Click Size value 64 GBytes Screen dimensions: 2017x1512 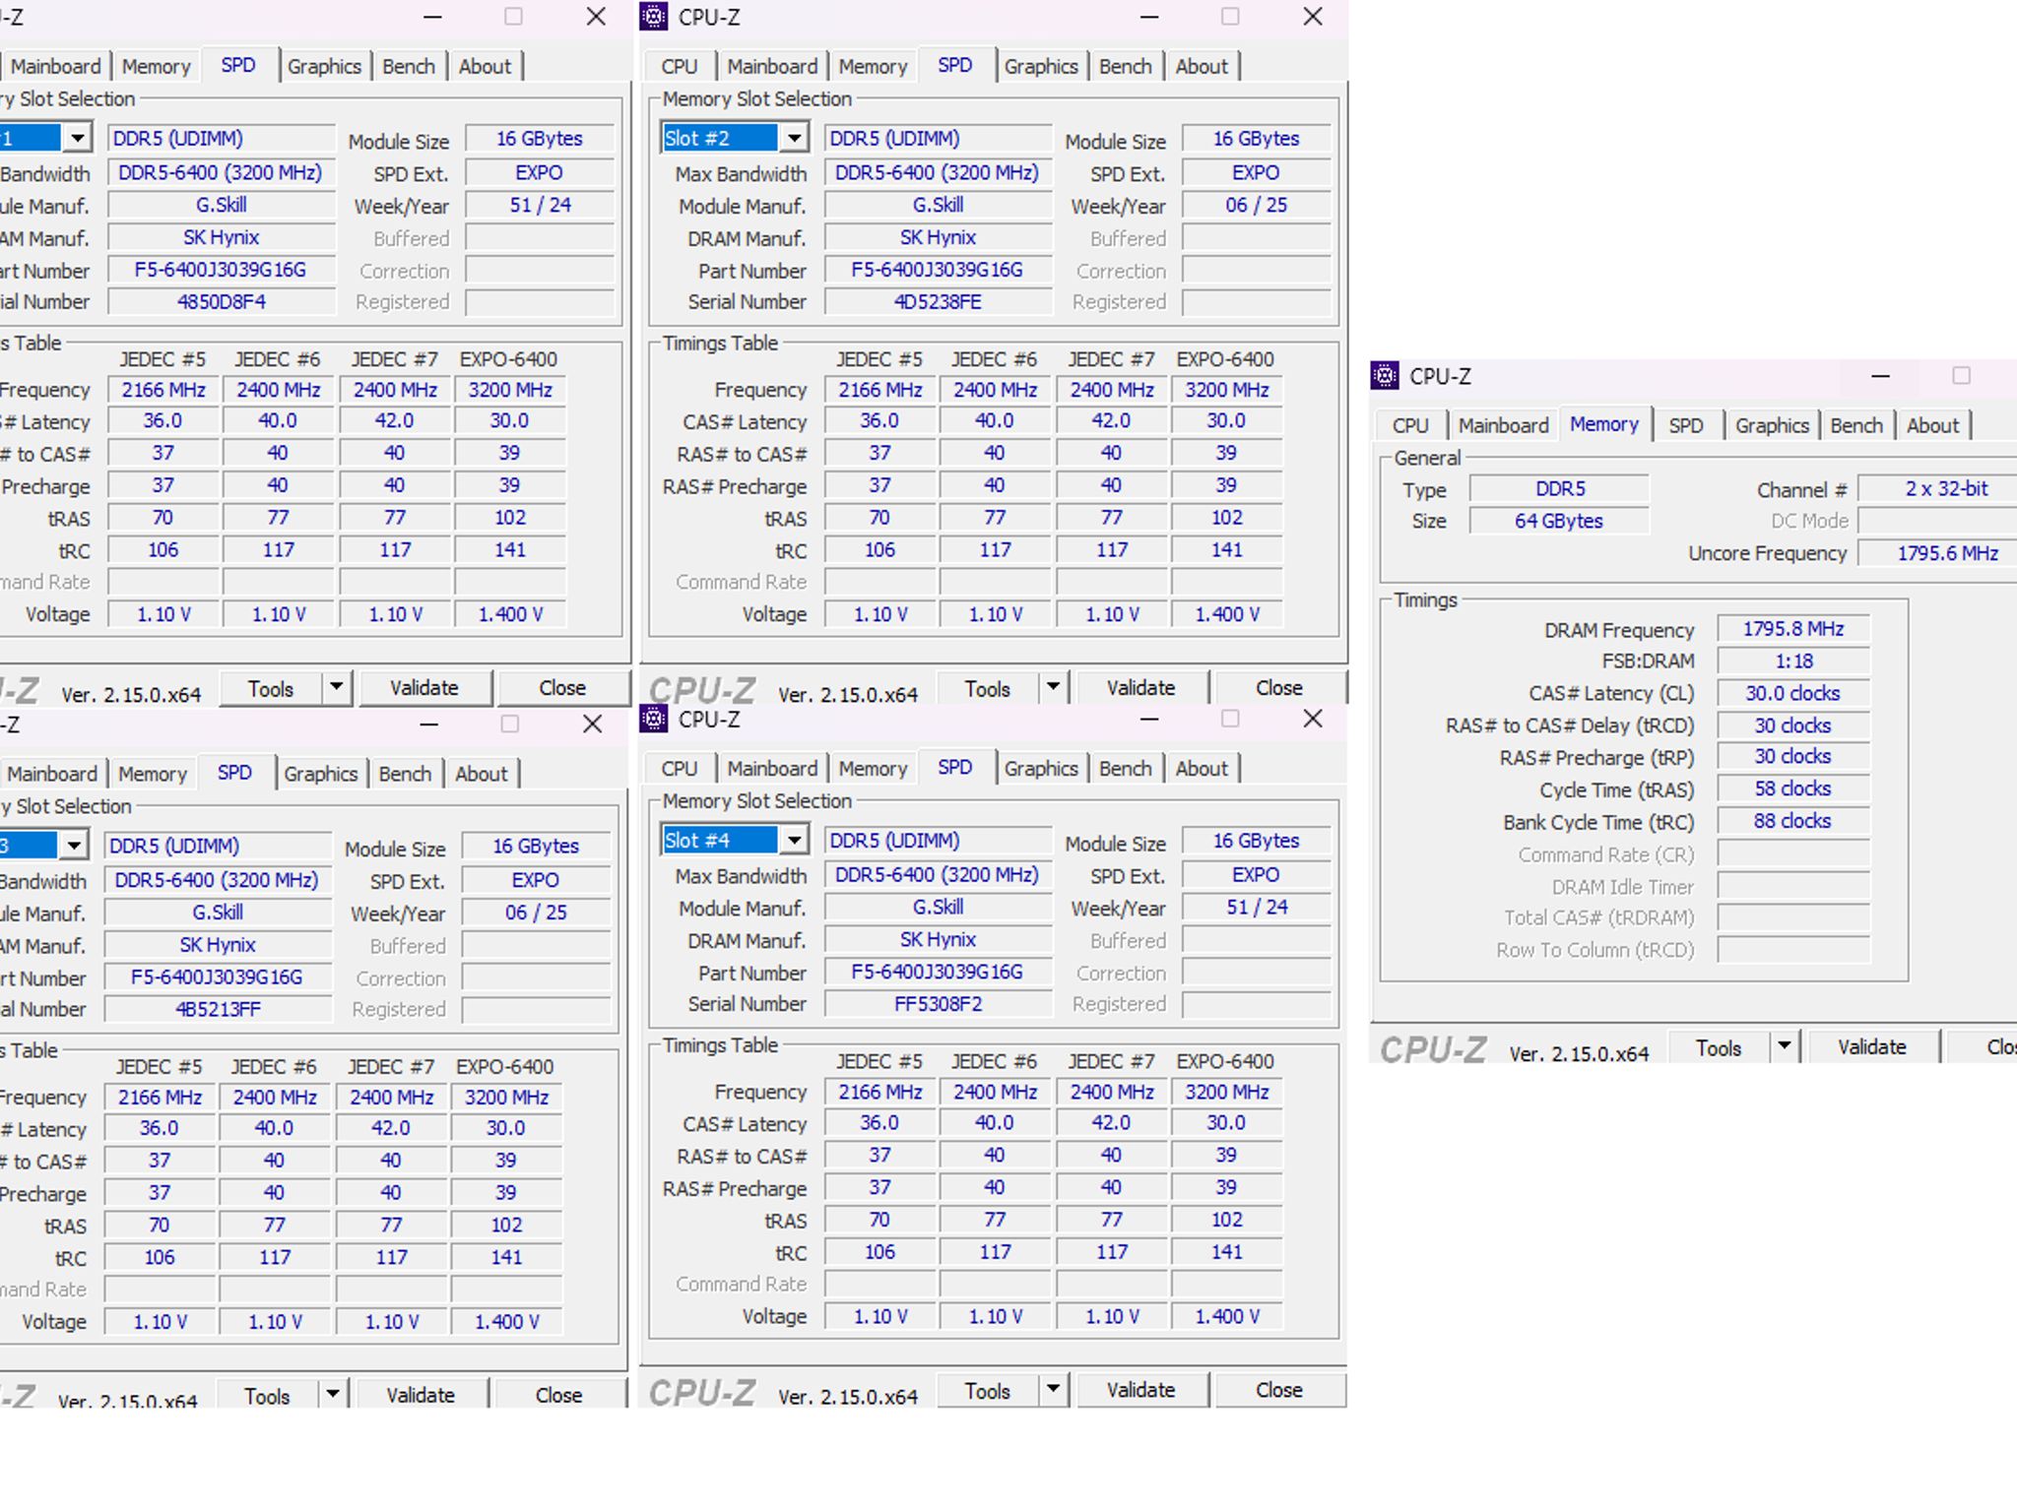pos(1558,521)
